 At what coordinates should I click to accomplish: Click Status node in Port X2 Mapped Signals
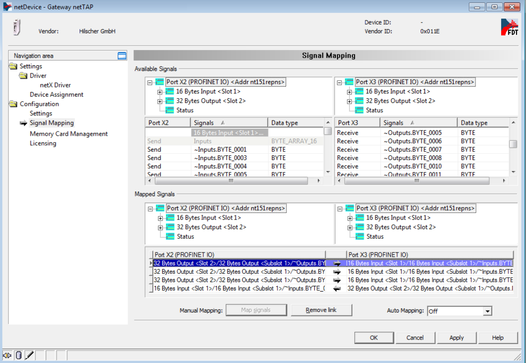185,237
